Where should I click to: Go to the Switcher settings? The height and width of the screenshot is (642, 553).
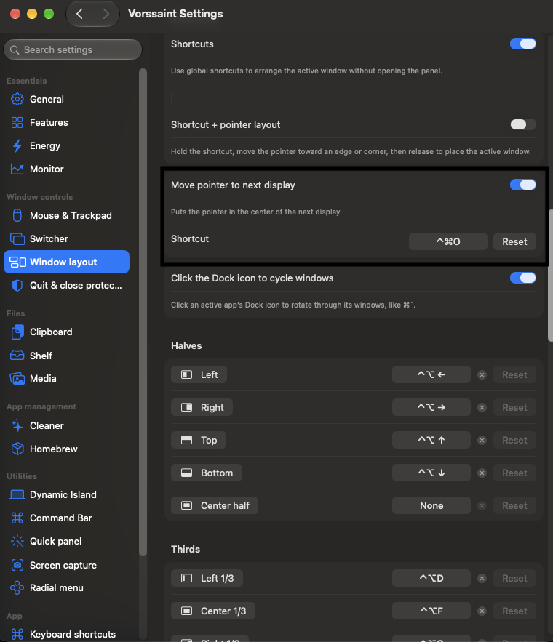pyautogui.click(x=66, y=238)
